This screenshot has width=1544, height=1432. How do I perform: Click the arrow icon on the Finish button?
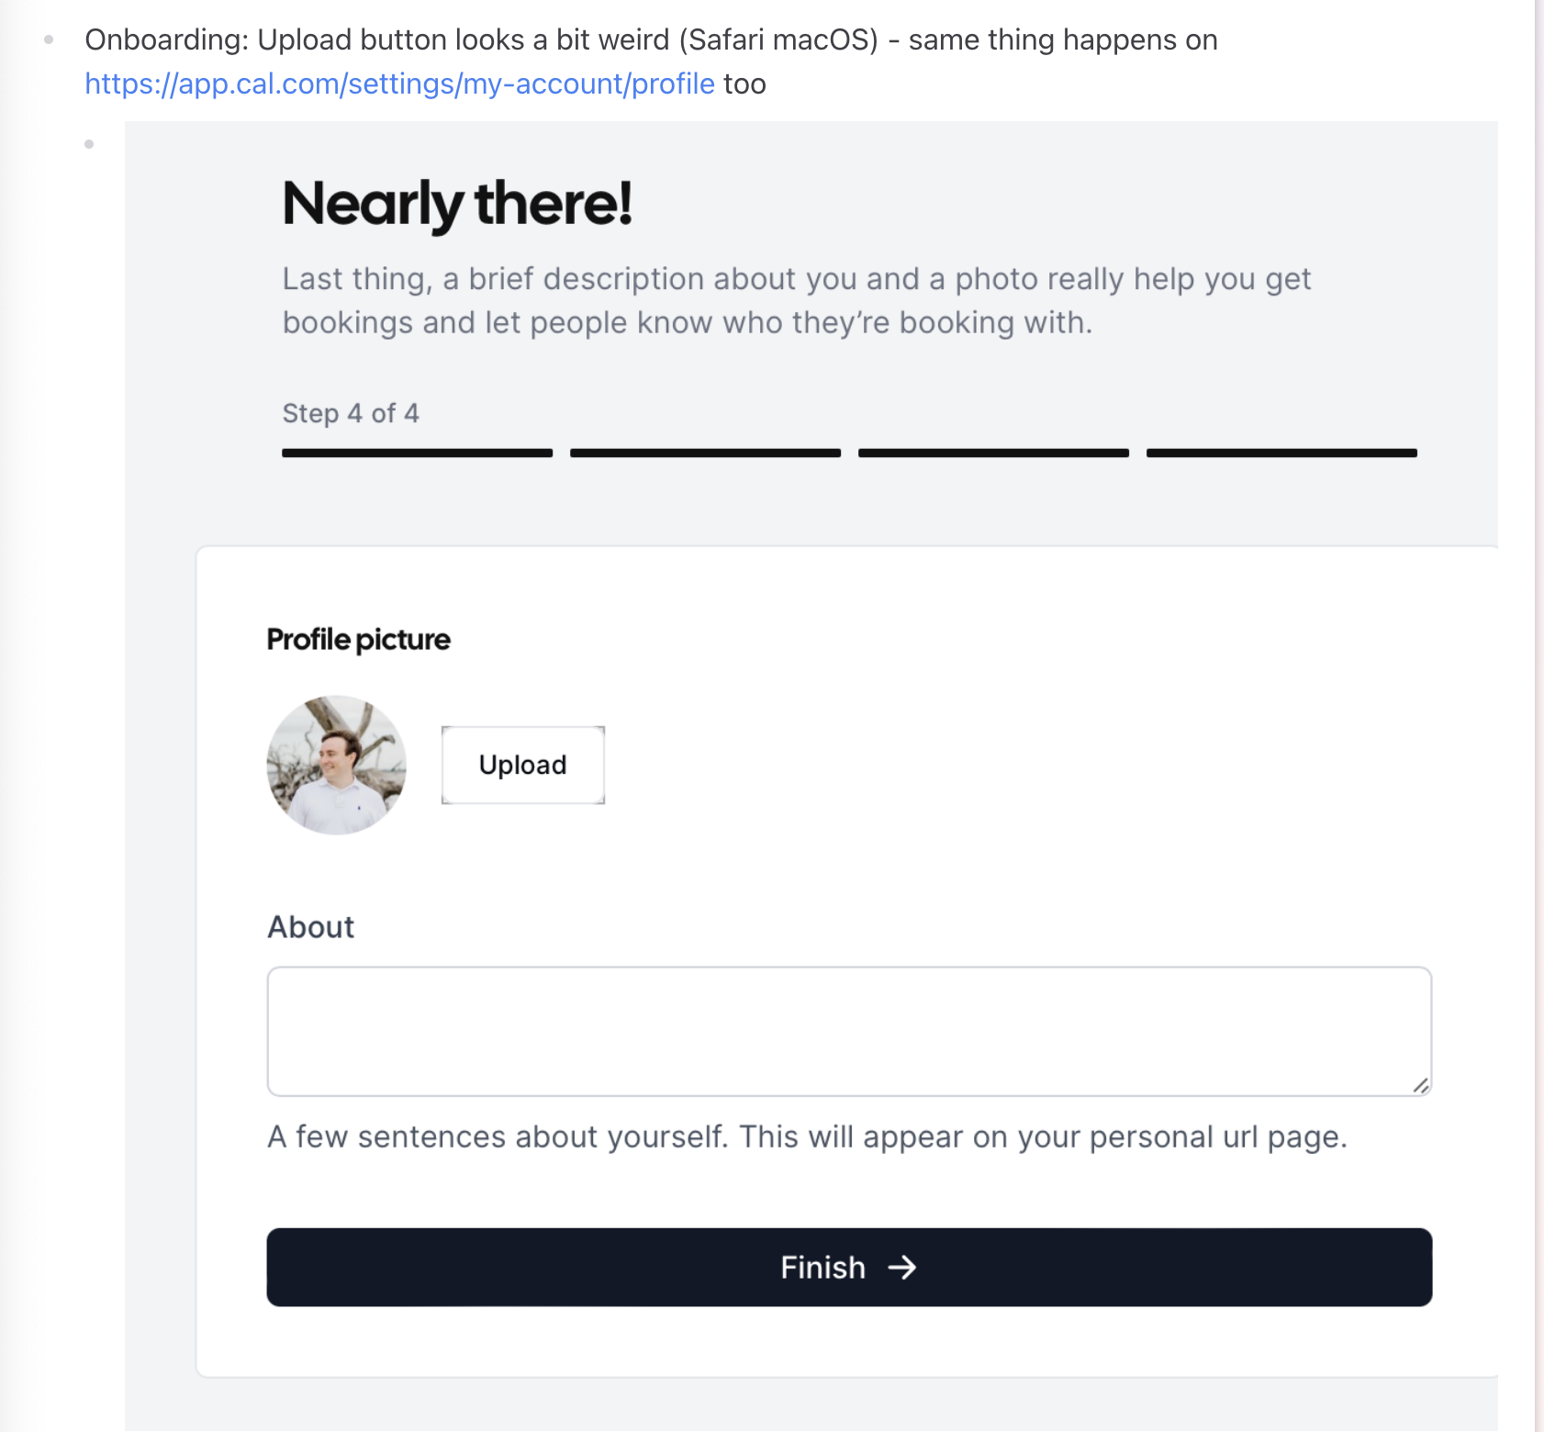[904, 1268]
